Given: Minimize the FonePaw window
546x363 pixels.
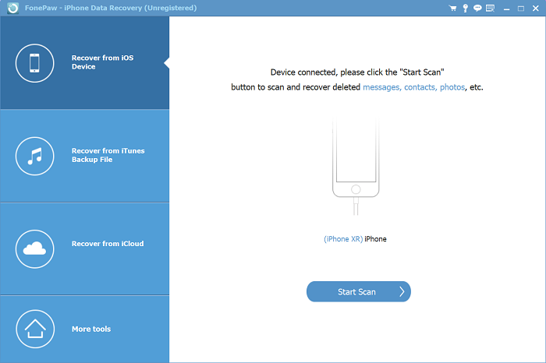Looking at the screenshot, I should tap(507, 9).
